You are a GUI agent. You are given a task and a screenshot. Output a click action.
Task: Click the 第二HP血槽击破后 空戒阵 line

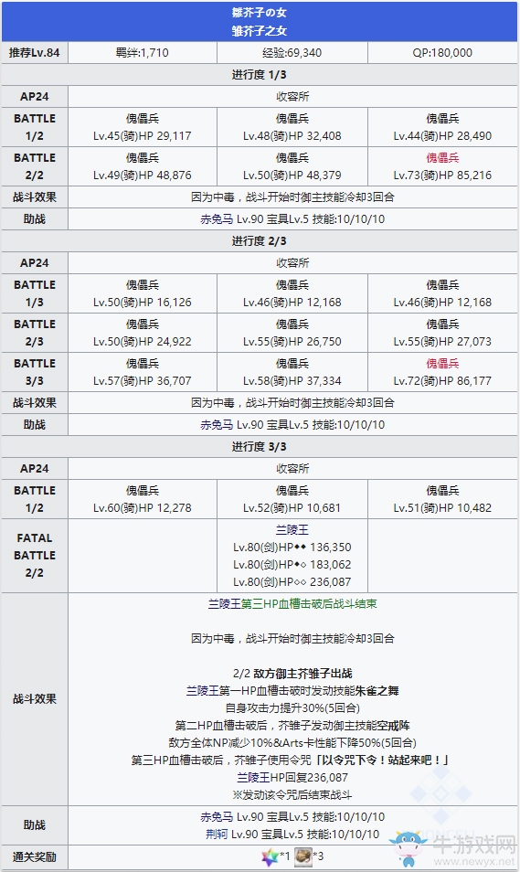(292, 726)
